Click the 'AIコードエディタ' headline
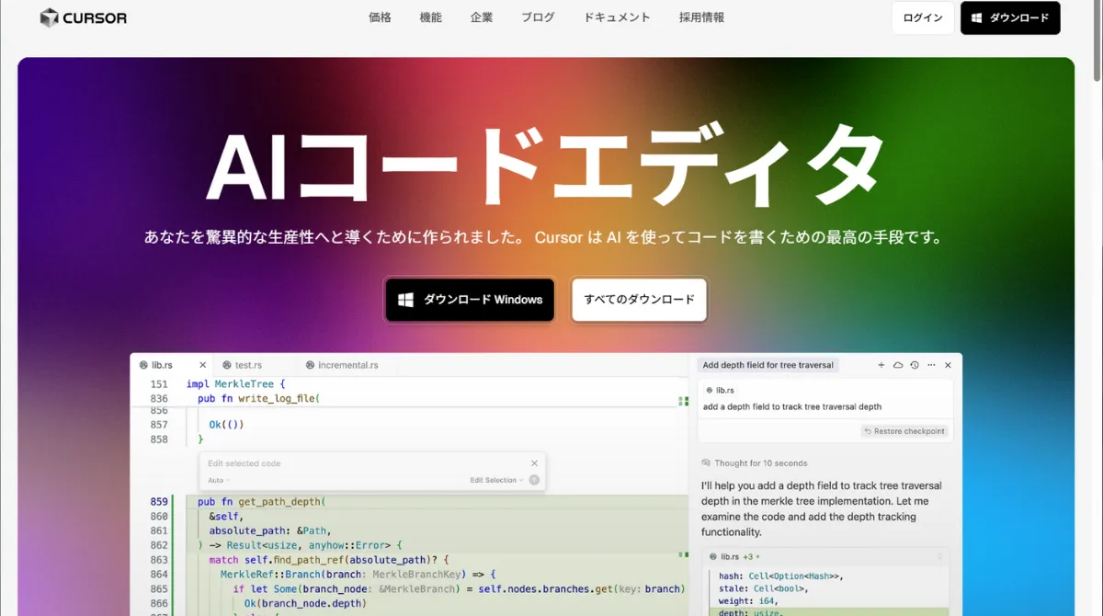The width and height of the screenshot is (1103, 616). click(x=546, y=164)
